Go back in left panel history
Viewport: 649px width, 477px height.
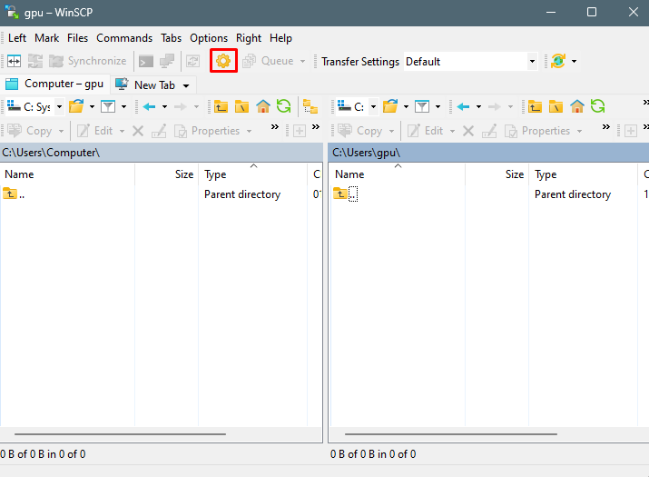click(149, 107)
